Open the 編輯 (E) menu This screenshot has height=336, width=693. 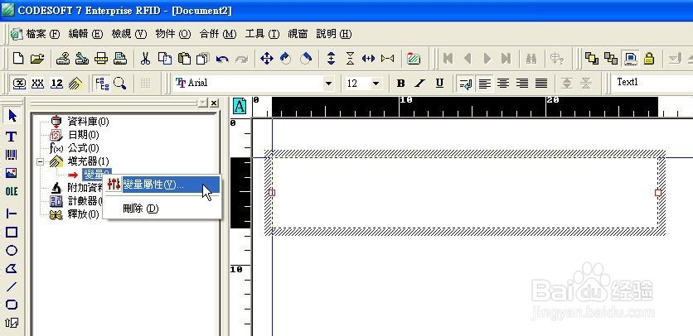85,34
